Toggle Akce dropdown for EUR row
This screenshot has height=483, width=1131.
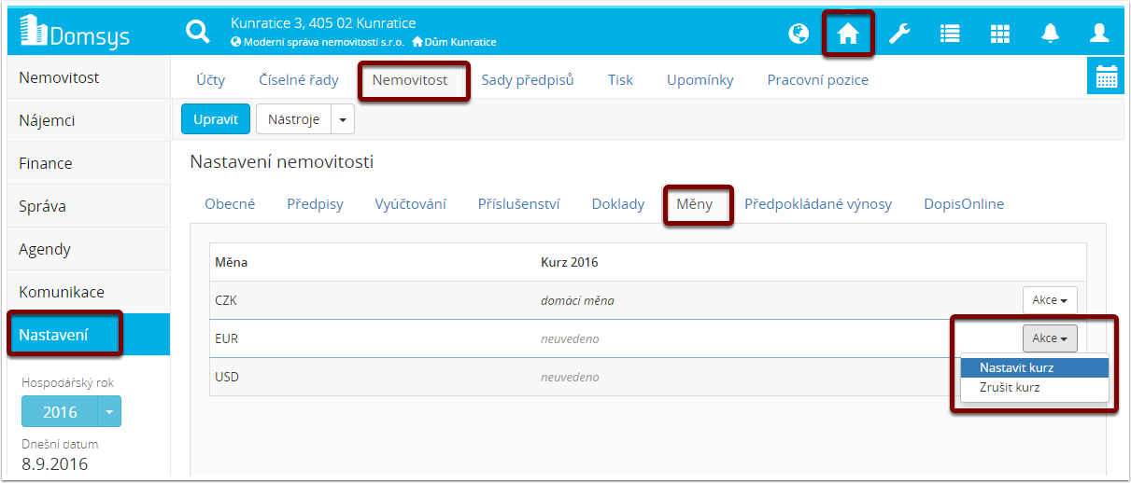1050,338
